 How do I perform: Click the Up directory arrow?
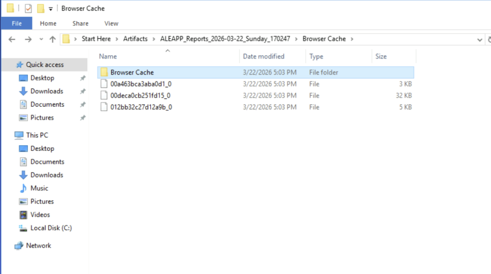(x=53, y=39)
